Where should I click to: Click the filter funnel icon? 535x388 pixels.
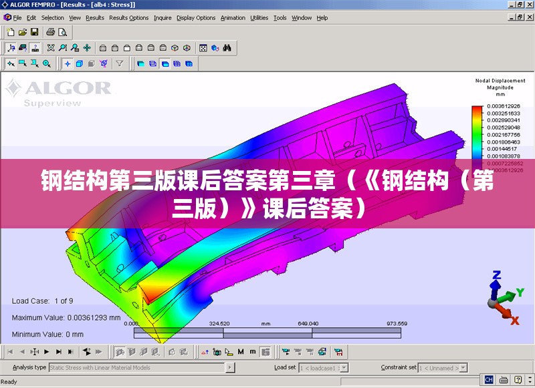click(x=120, y=64)
